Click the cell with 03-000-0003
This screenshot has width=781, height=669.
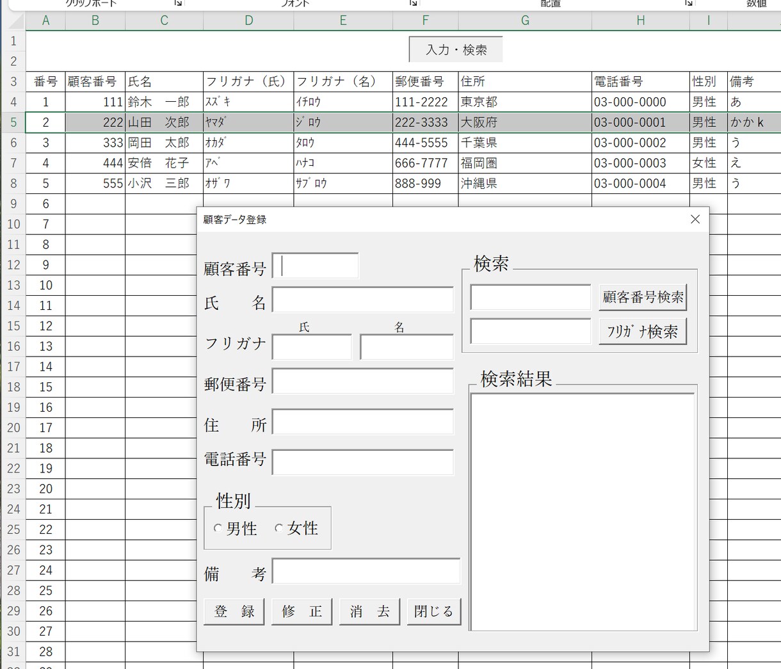point(641,163)
